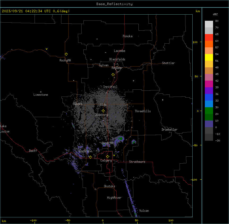
Task: Click the HighRiver label
Action: pyautogui.click(x=114, y=198)
